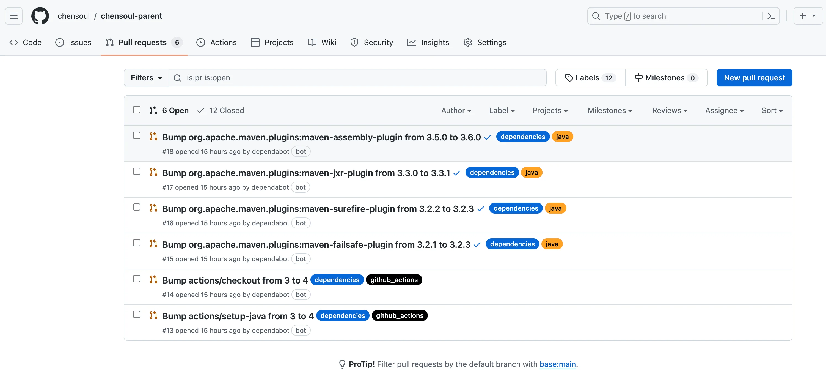The image size is (826, 376).
Task: Expand the Milestones filter dropdown
Action: point(610,110)
